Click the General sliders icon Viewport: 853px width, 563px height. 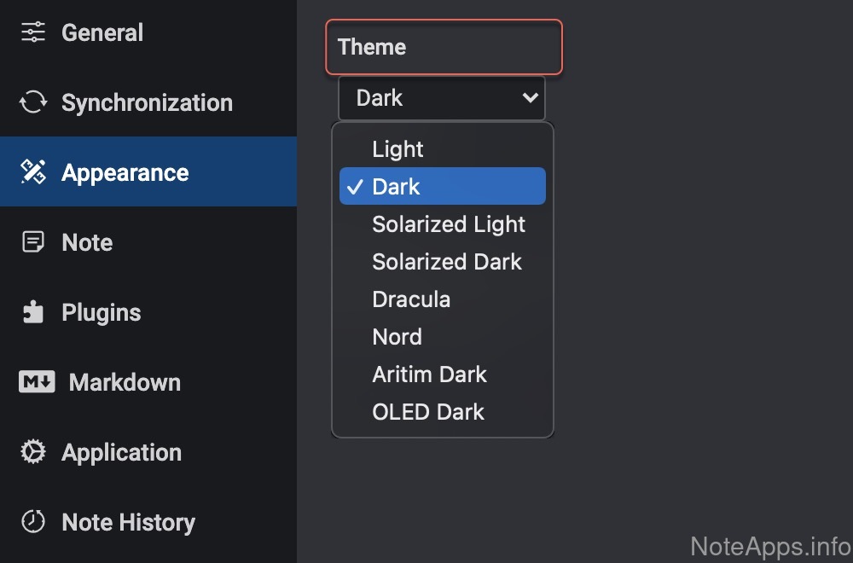pyautogui.click(x=32, y=32)
